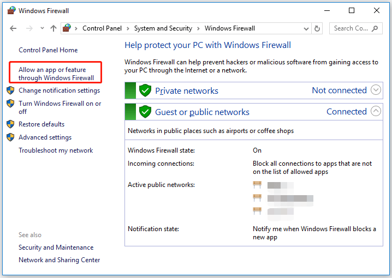Viewport: 392px width, 278px height.
Task: Click shield icon beside Advanced settings
Action: (x=10, y=137)
